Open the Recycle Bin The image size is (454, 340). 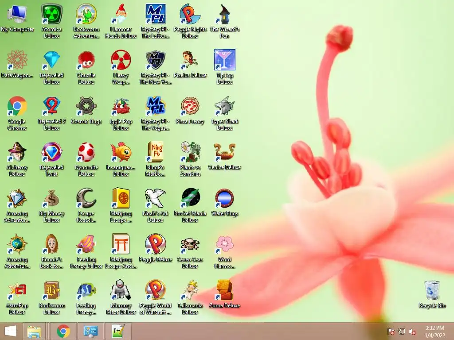[x=432, y=290]
